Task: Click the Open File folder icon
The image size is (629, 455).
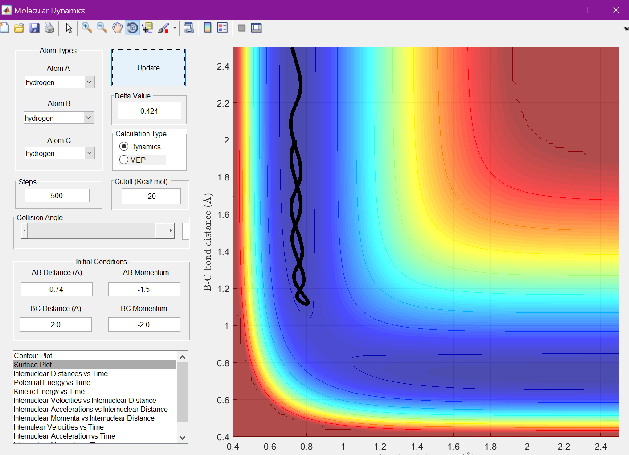Action: tap(19, 28)
